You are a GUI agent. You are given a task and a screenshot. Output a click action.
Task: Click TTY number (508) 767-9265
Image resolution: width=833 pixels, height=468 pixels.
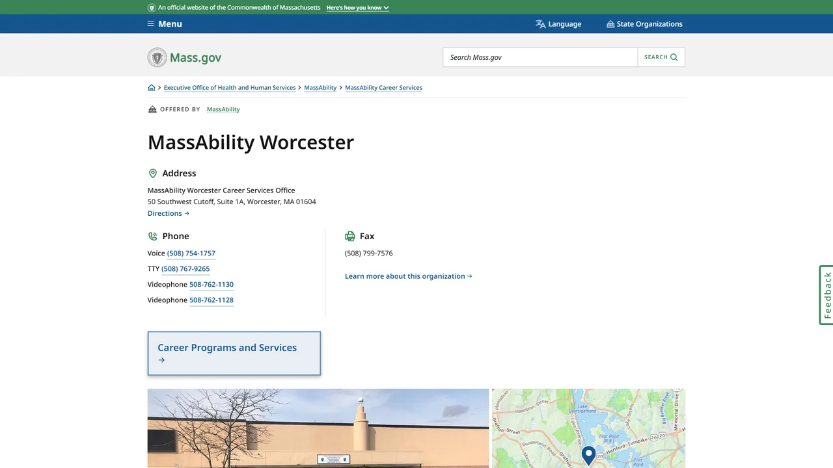pyautogui.click(x=185, y=269)
